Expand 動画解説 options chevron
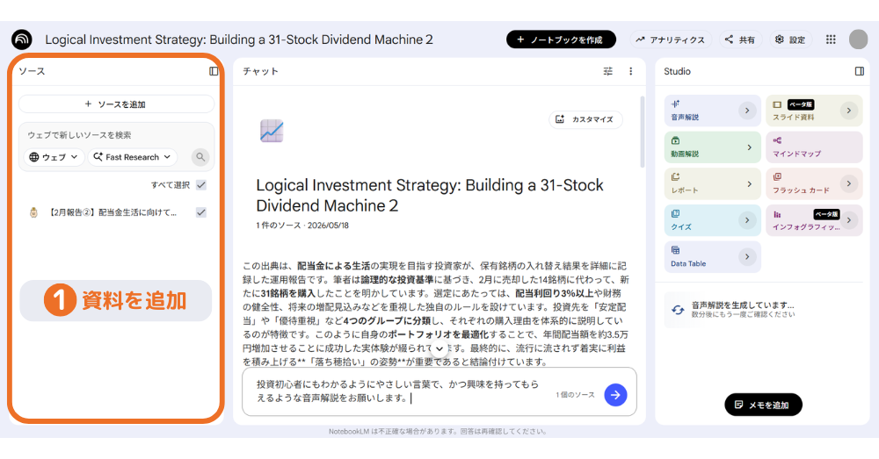The image size is (879, 459). click(x=750, y=147)
